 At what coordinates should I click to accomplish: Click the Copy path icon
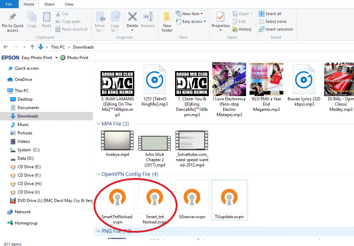tap(58, 21)
